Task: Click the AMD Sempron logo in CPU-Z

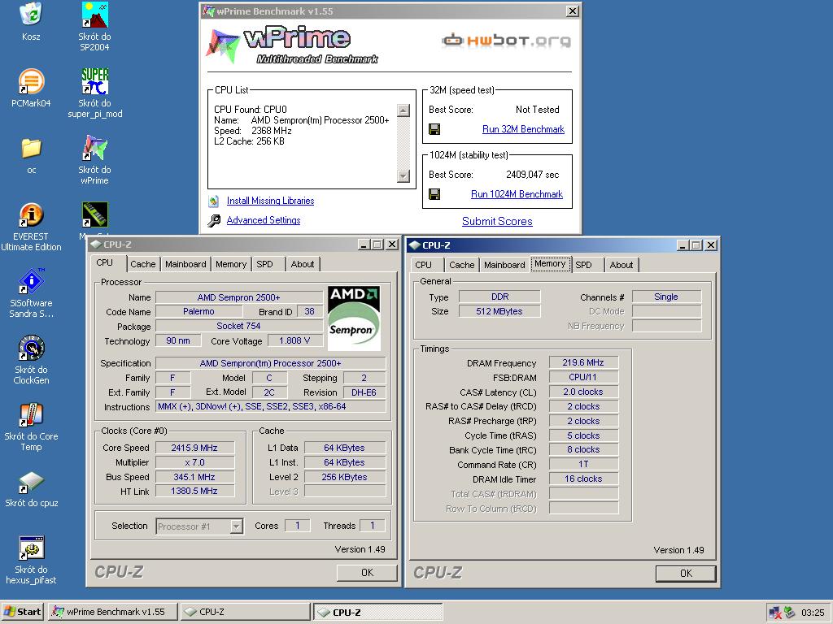Action: pos(354,318)
